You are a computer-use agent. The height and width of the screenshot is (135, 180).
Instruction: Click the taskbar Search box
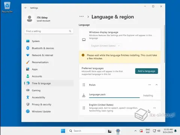pyautogui.click(x=87, y=131)
